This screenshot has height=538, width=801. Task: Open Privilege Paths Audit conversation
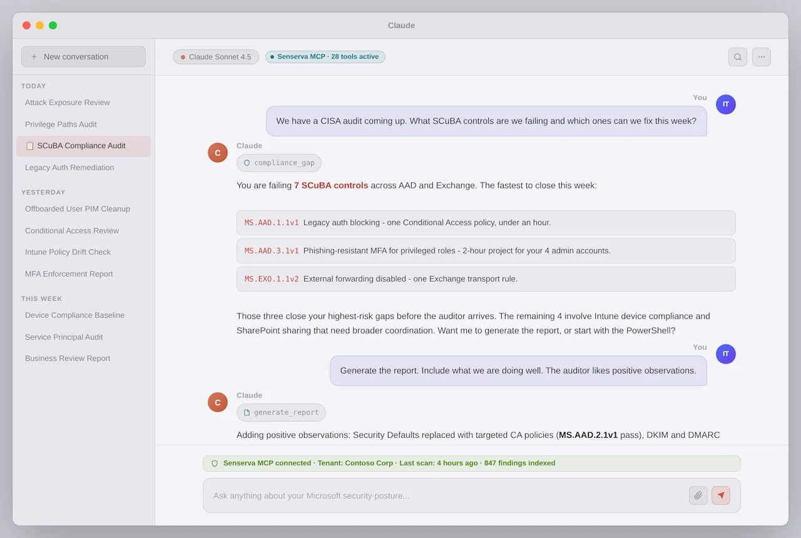tap(83, 124)
